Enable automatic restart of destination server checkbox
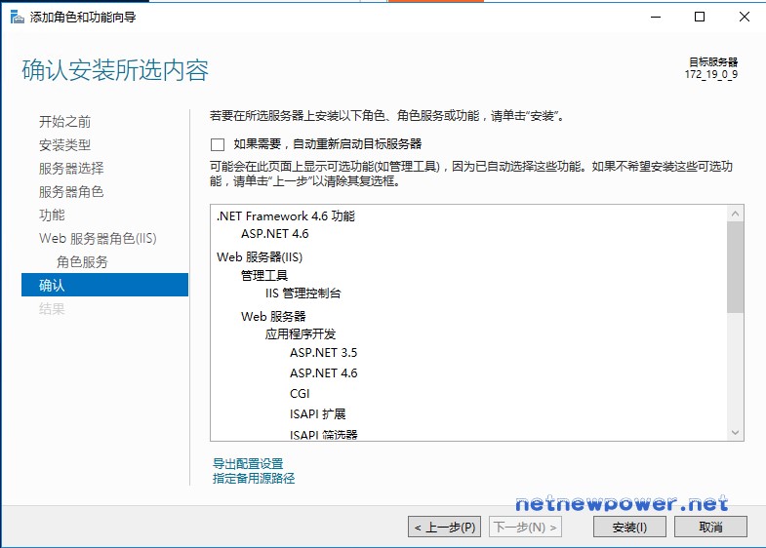Image resolution: width=766 pixels, height=548 pixels. (218, 144)
